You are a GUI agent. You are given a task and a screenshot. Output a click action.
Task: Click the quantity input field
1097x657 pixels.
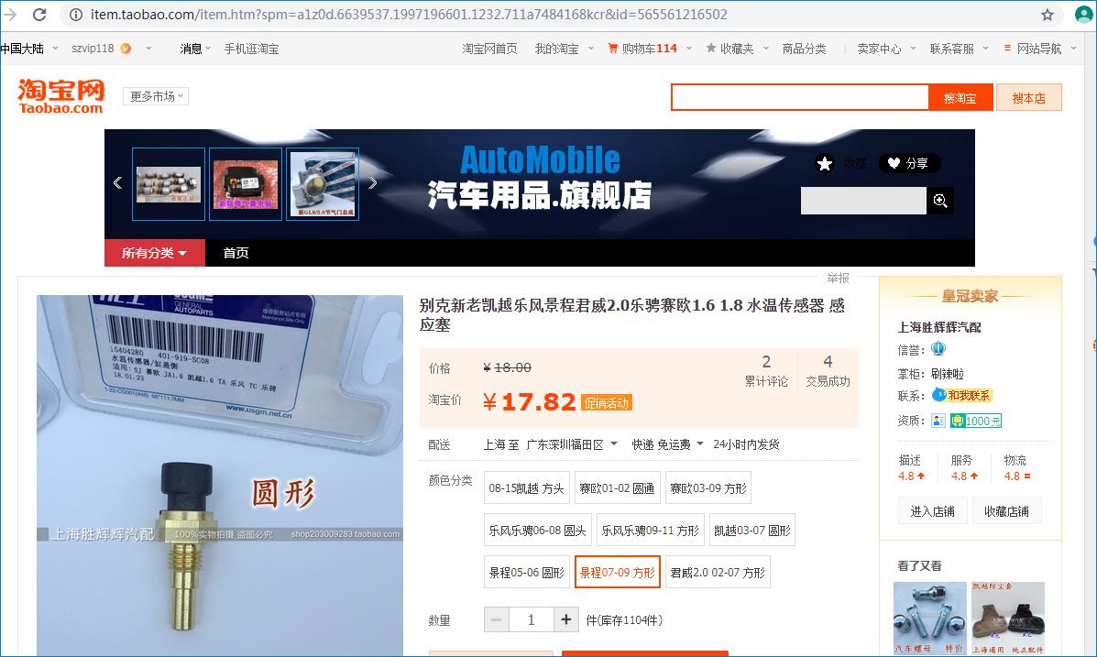tap(531, 620)
